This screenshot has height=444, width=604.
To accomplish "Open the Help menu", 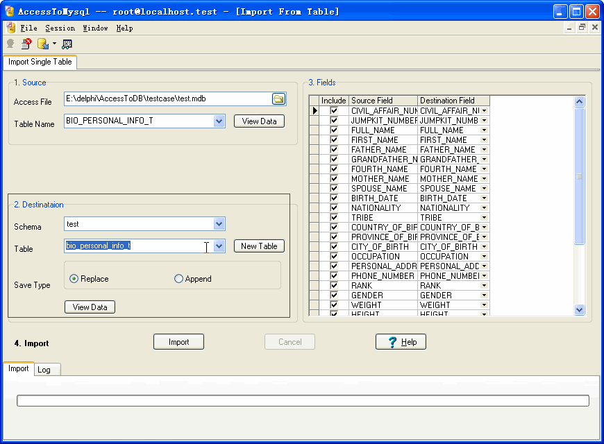I will pos(125,28).
